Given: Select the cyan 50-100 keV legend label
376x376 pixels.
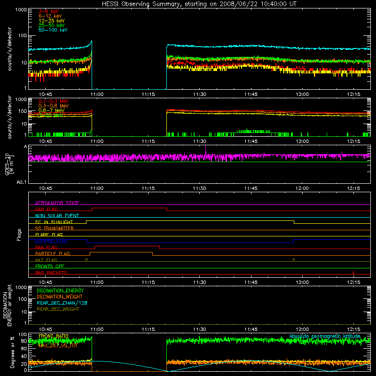Looking at the screenshot, I should pyautogui.click(x=53, y=30).
